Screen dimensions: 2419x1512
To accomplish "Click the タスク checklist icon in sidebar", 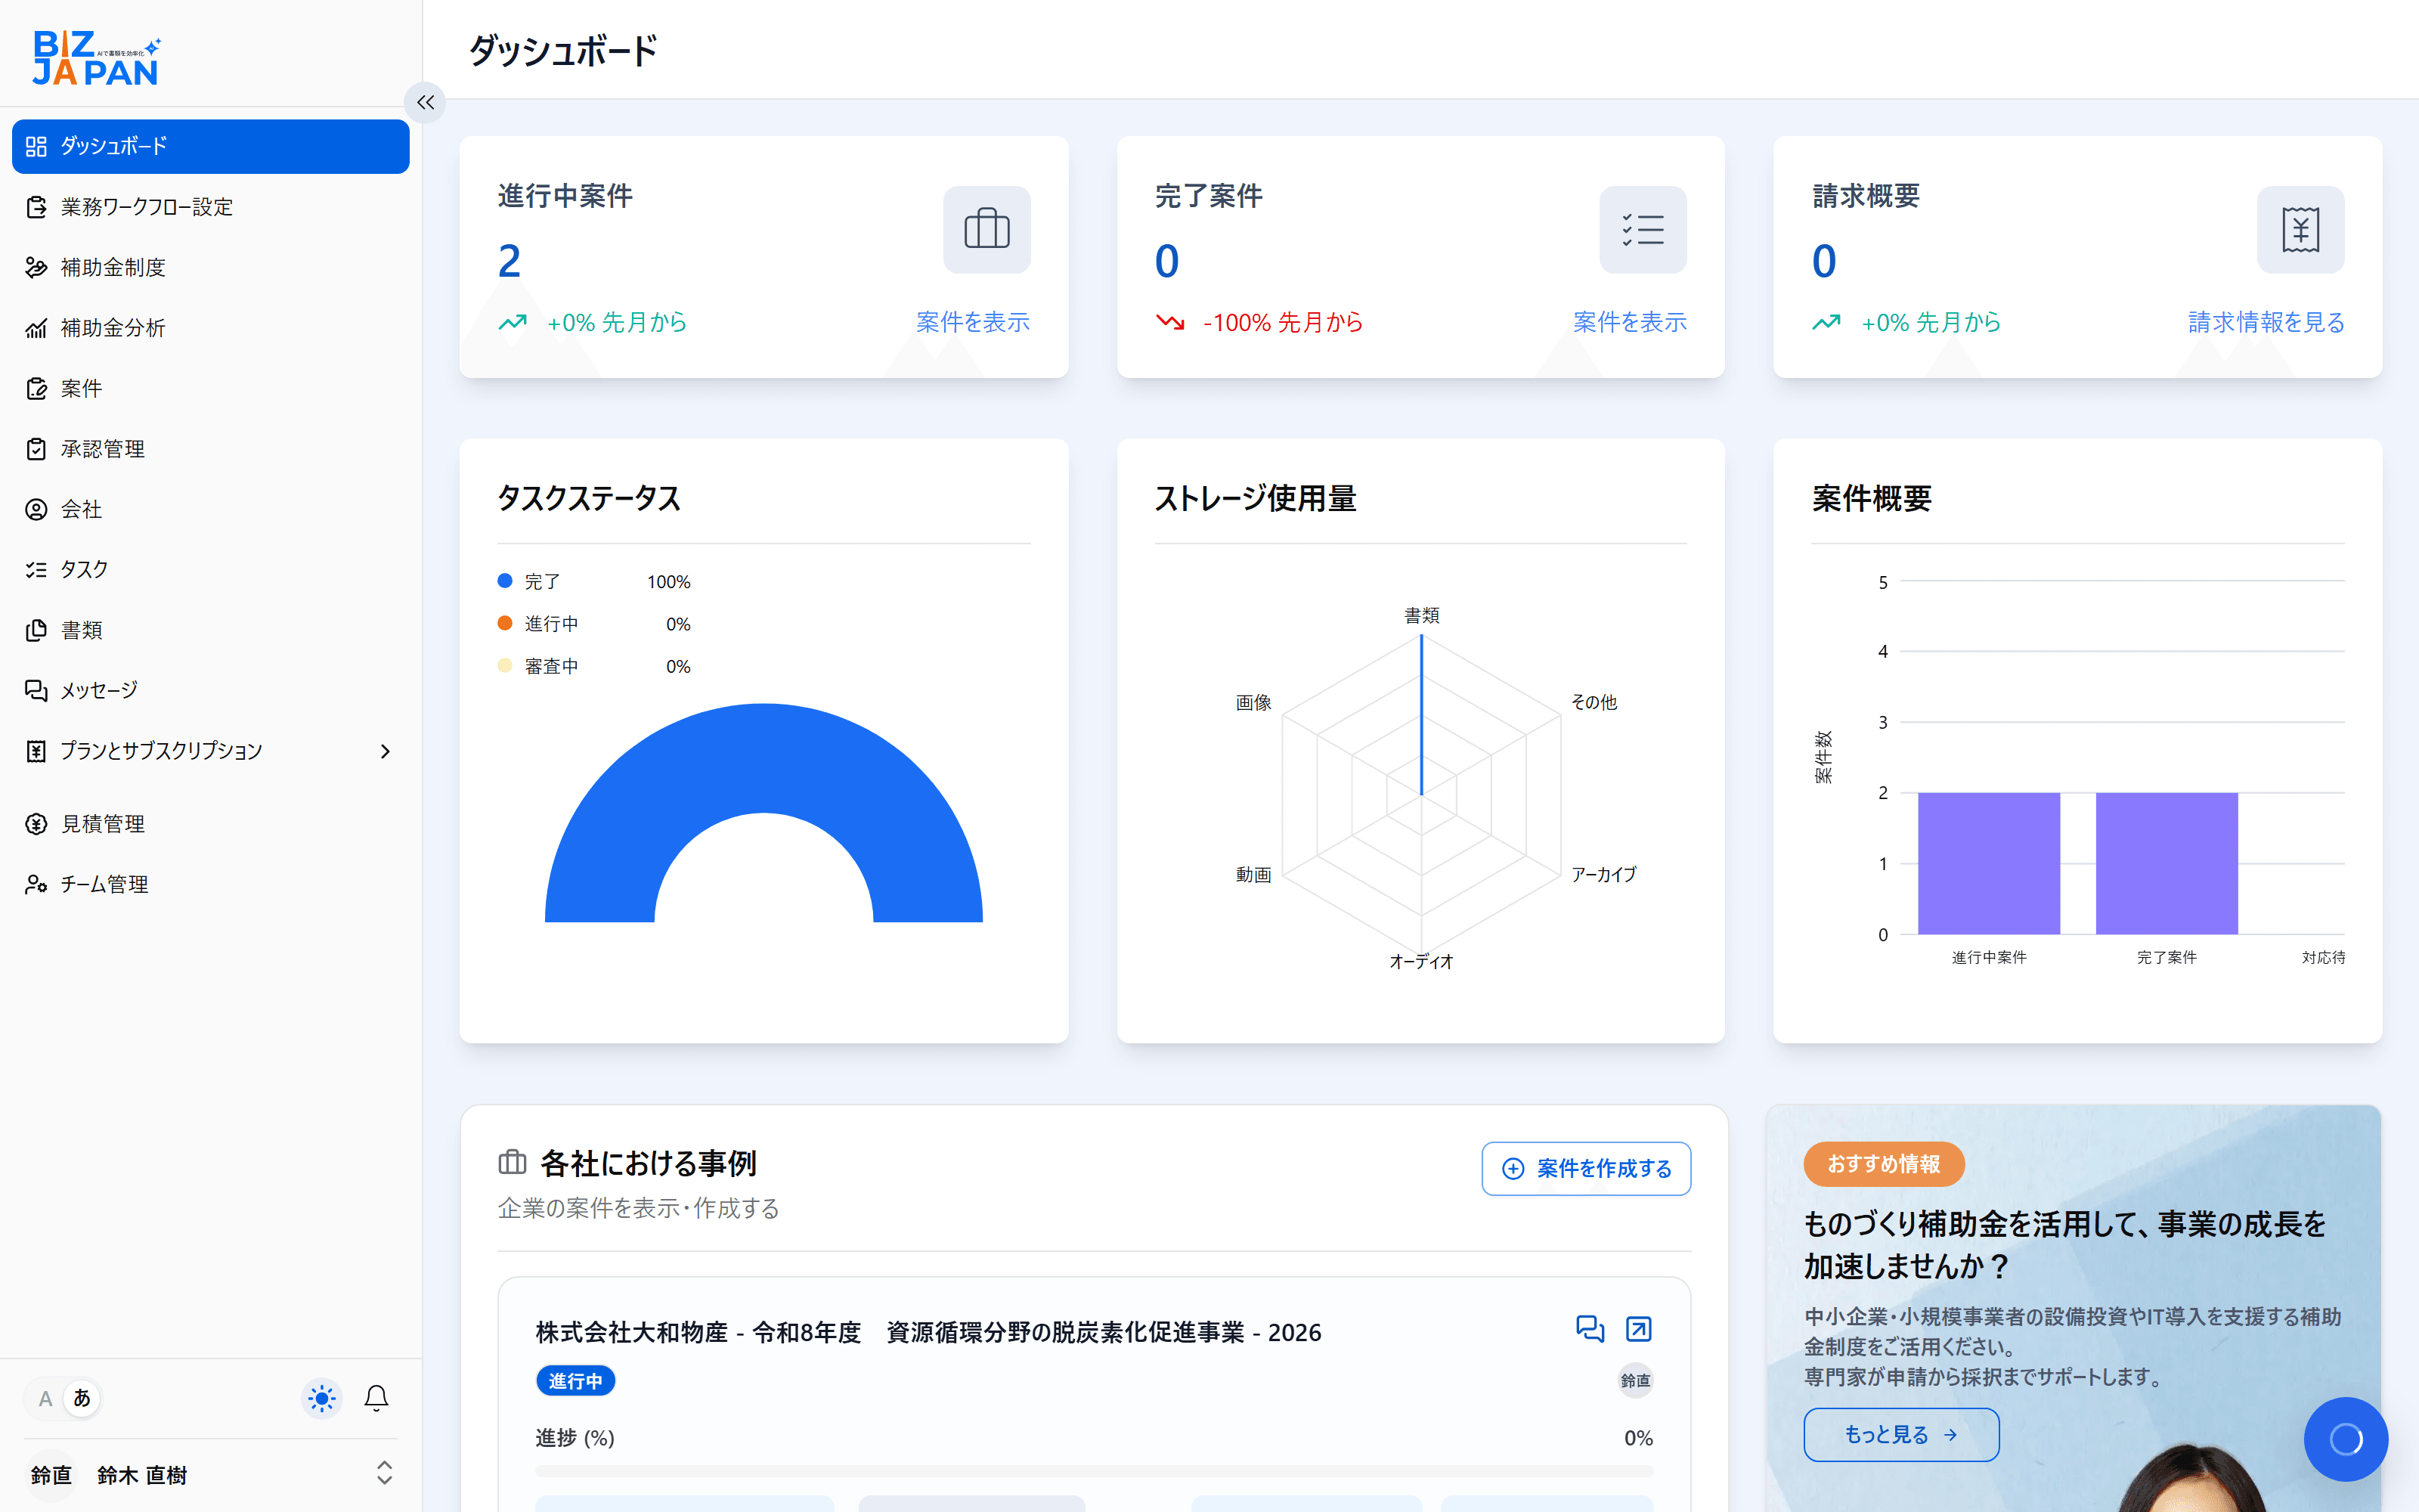I will tap(36, 569).
